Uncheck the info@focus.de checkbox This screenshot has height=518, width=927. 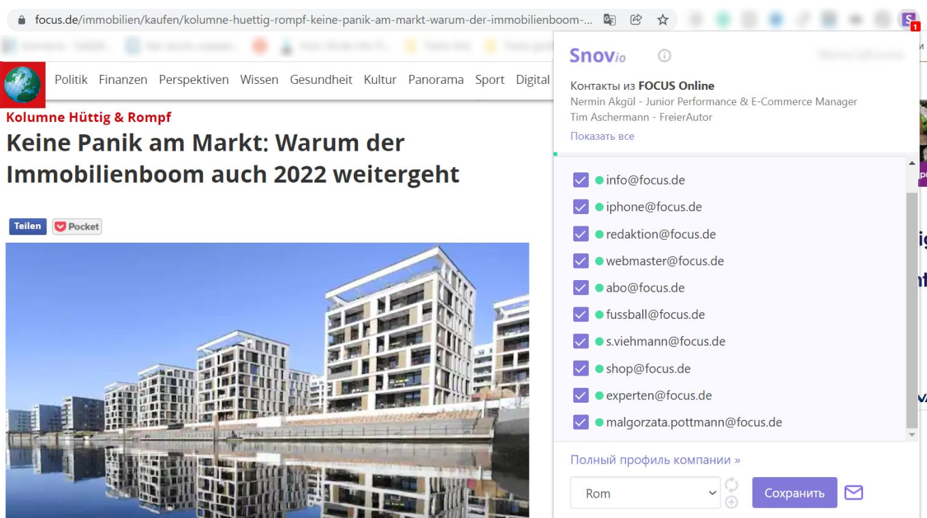(x=581, y=180)
